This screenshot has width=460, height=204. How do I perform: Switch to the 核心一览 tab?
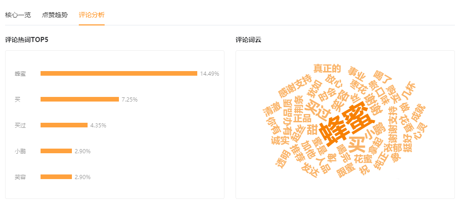(x=18, y=15)
